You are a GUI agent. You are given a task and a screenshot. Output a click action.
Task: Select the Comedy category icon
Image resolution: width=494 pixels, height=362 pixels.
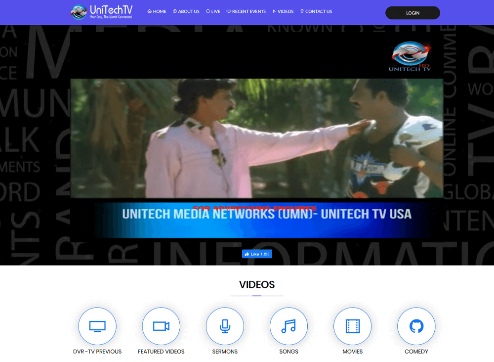click(416, 326)
